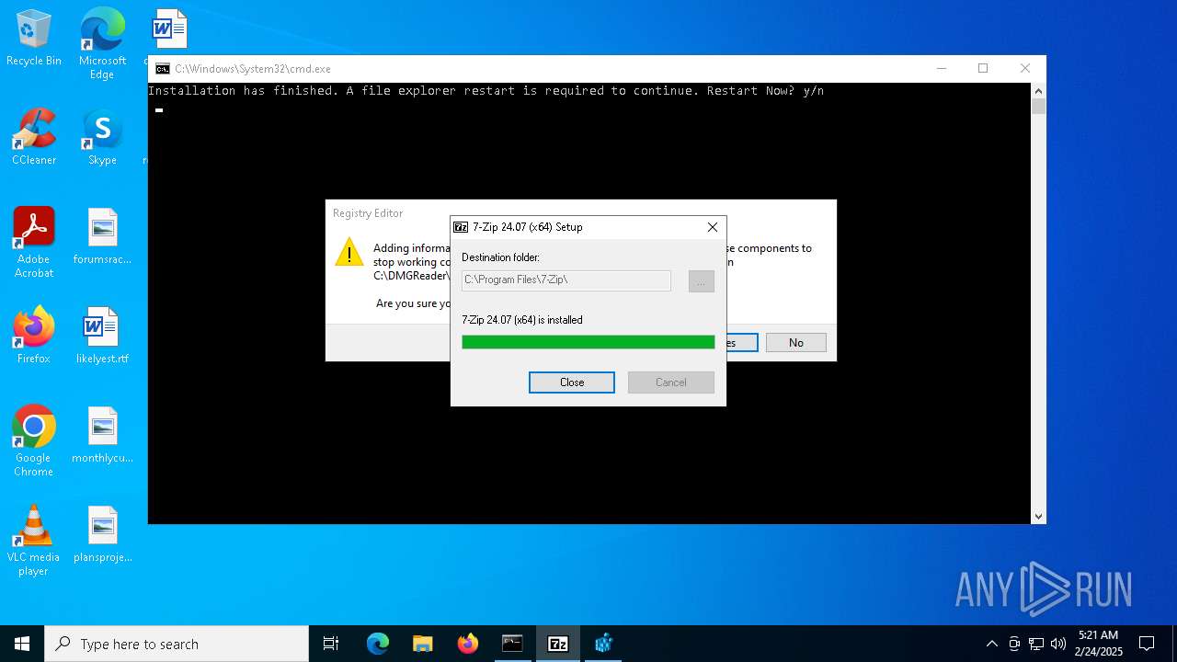Open Adobe Acrobat desktop shortcut
The width and height of the screenshot is (1177, 662).
(x=34, y=243)
